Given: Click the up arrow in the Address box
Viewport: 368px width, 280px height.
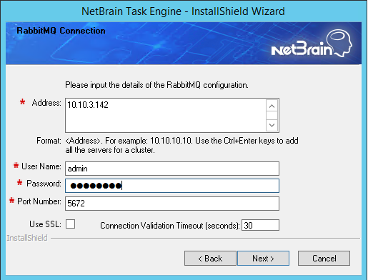Looking at the screenshot, I should tap(272, 106).
